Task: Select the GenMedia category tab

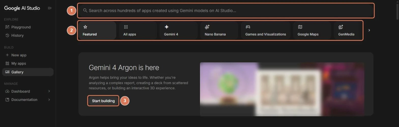Action: tap(348, 30)
